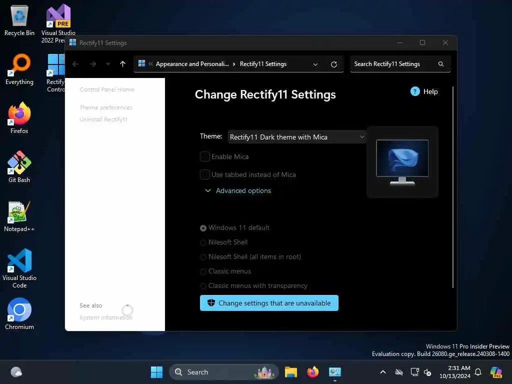Viewport: 512px width, 384px height.
Task: Click Control Panel taskbar icon
Action: pos(335,372)
